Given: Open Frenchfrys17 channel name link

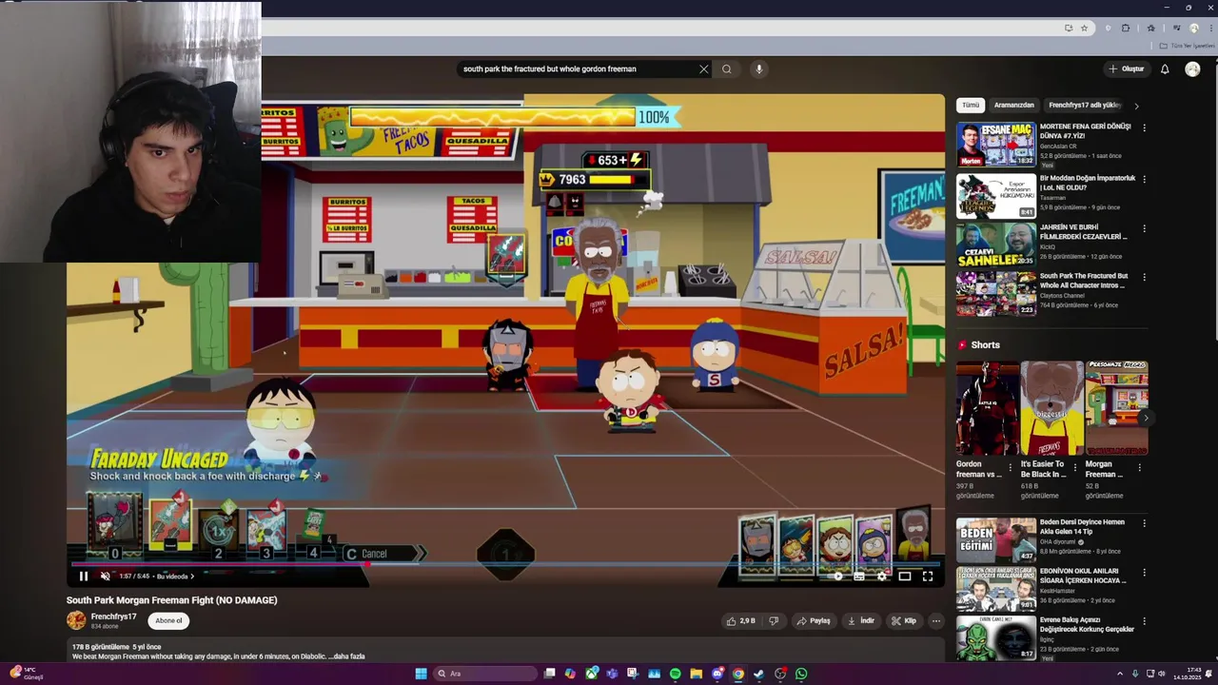Looking at the screenshot, I should pos(113,616).
